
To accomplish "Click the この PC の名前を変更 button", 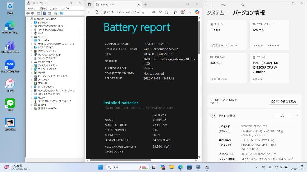I will [x=283, y=101].
